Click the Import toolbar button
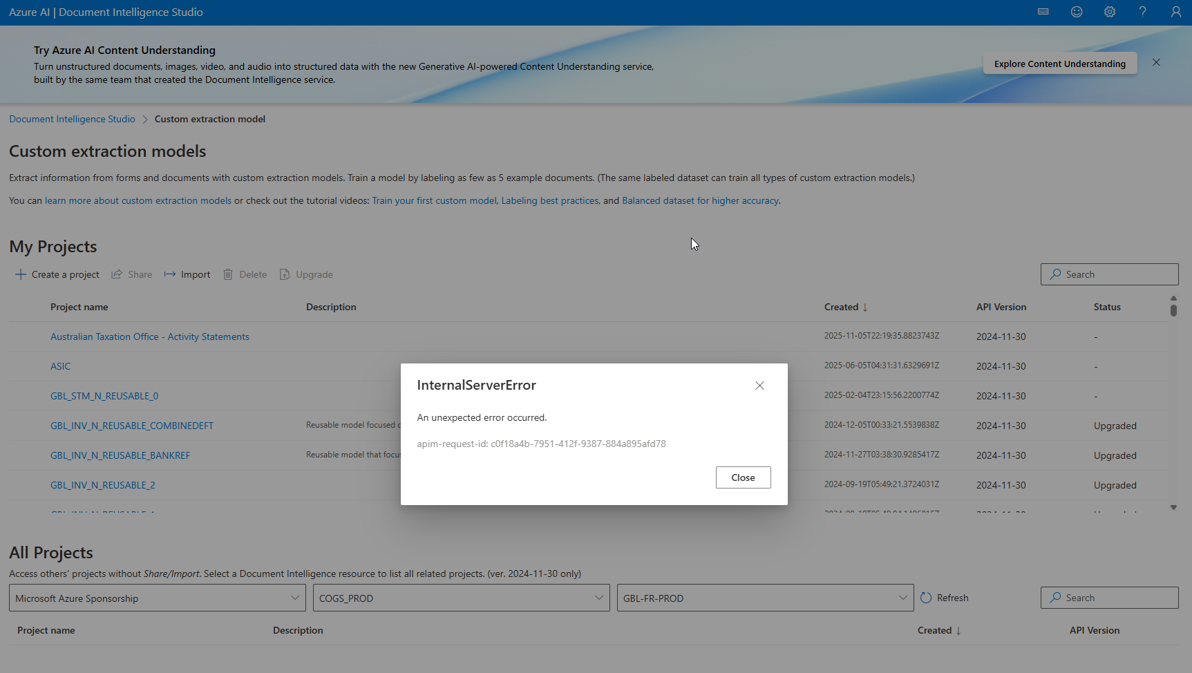This screenshot has width=1192, height=673. [x=187, y=274]
